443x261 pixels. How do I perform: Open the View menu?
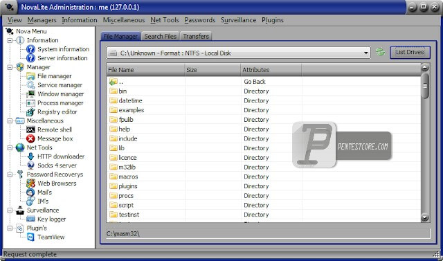coord(15,20)
